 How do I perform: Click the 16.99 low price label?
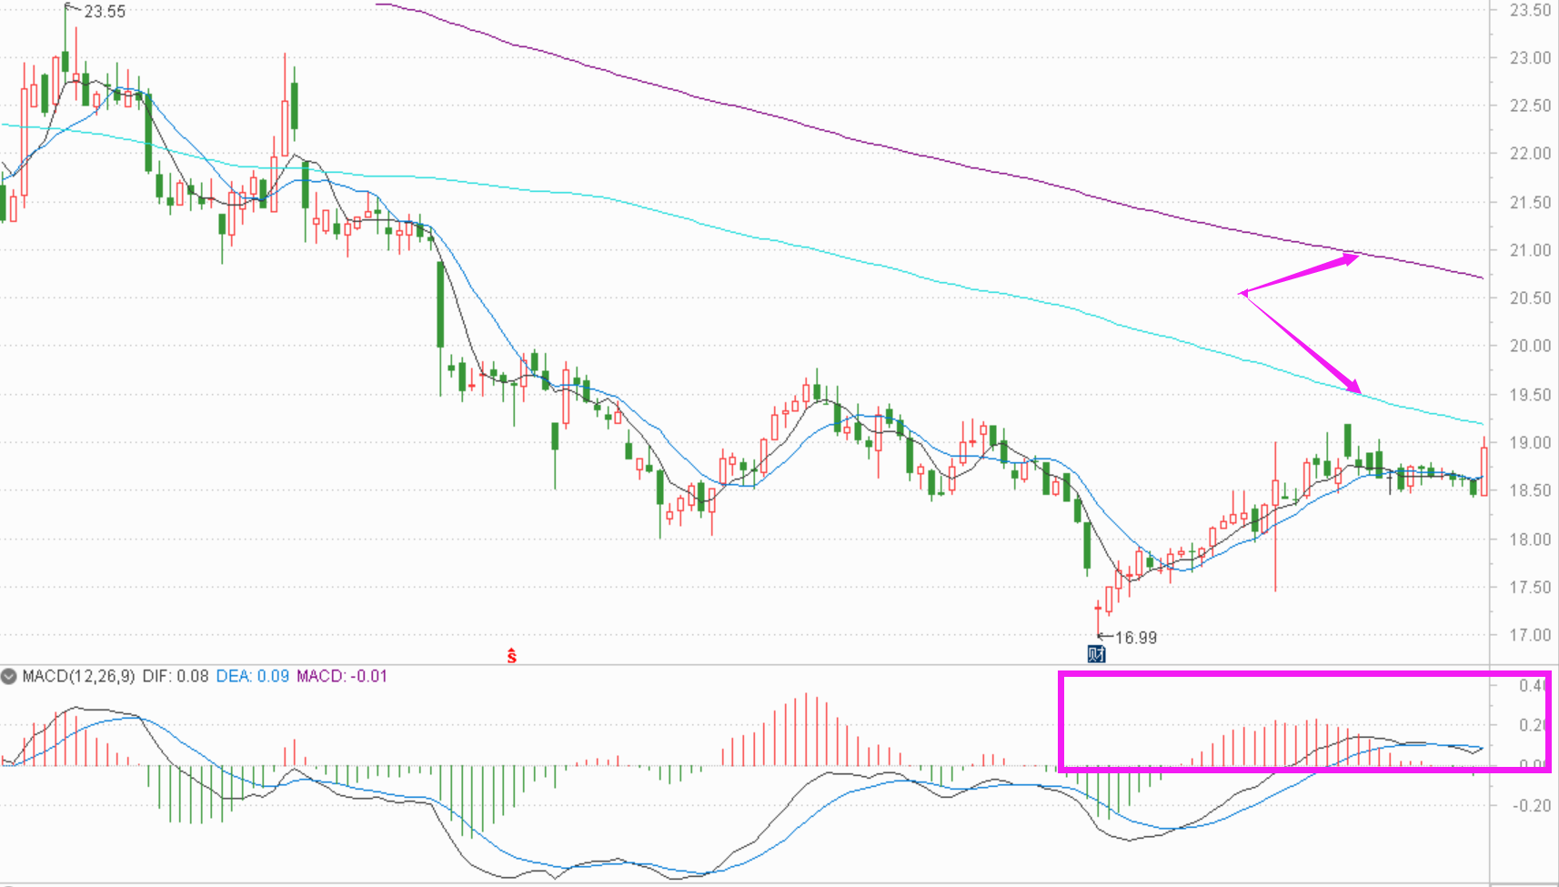coord(1136,638)
